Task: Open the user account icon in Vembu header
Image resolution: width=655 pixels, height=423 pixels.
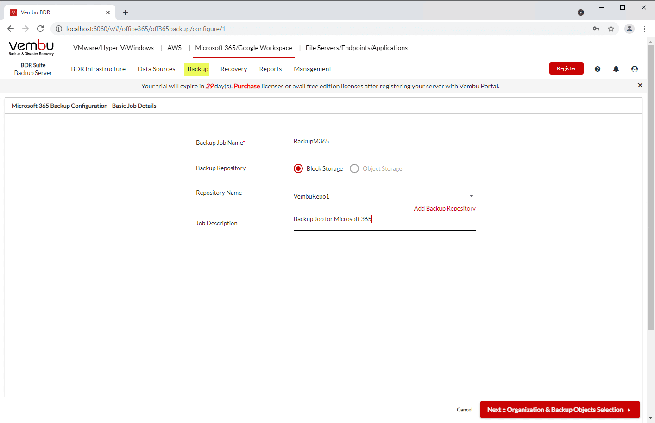Action: (635, 69)
